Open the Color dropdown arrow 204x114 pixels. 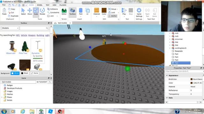click(x=104, y=16)
